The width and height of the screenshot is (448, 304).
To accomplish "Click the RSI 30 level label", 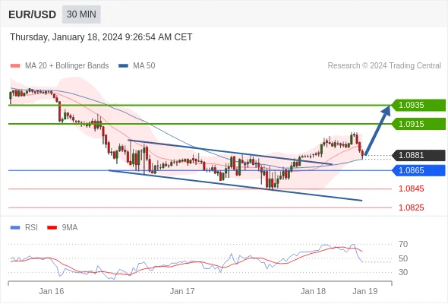I will 403,272.
